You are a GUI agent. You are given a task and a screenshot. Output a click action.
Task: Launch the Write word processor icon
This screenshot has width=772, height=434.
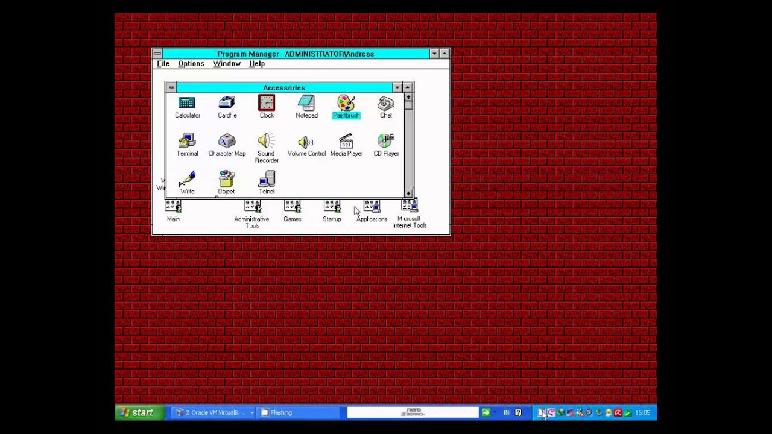[x=187, y=183]
